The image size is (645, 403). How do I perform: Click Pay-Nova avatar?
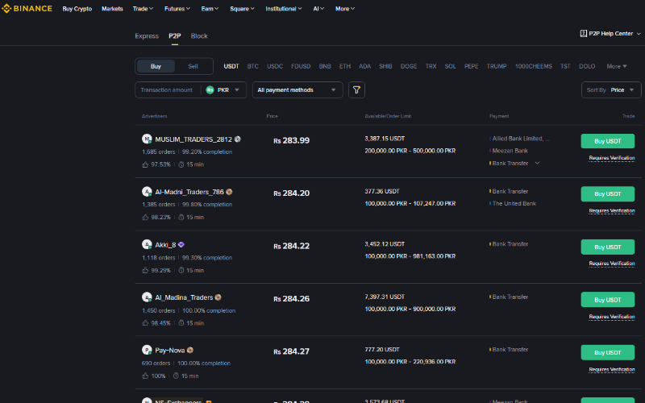(x=147, y=350)
